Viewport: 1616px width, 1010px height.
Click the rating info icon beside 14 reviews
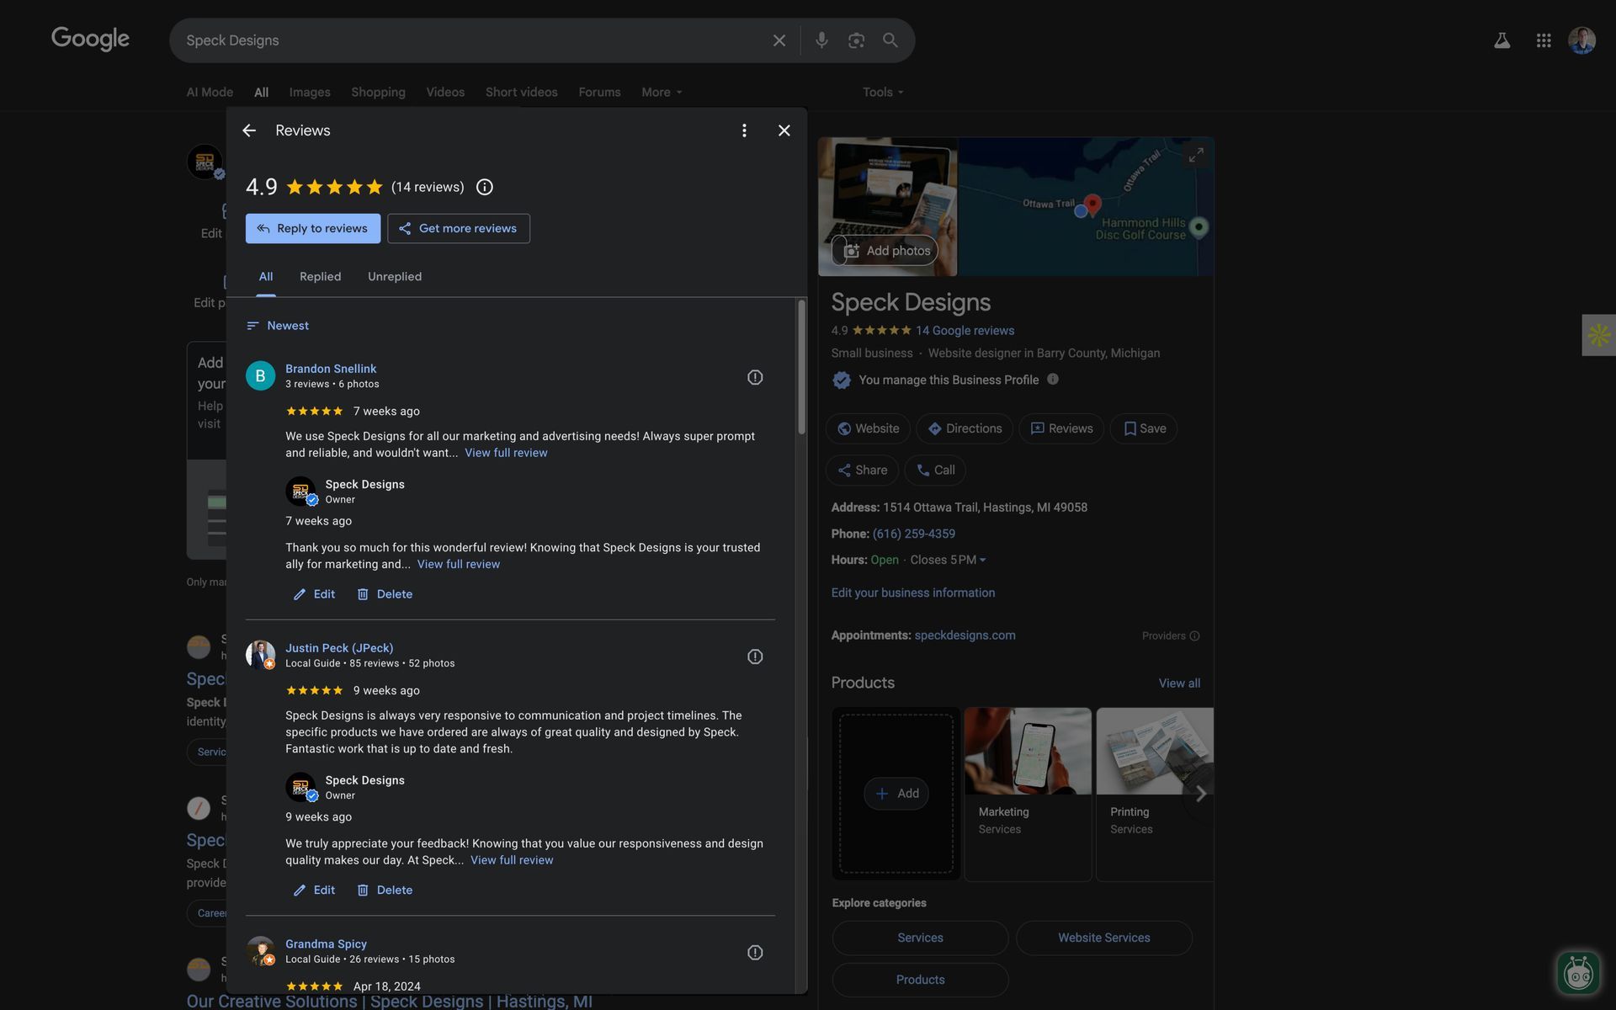485,187
